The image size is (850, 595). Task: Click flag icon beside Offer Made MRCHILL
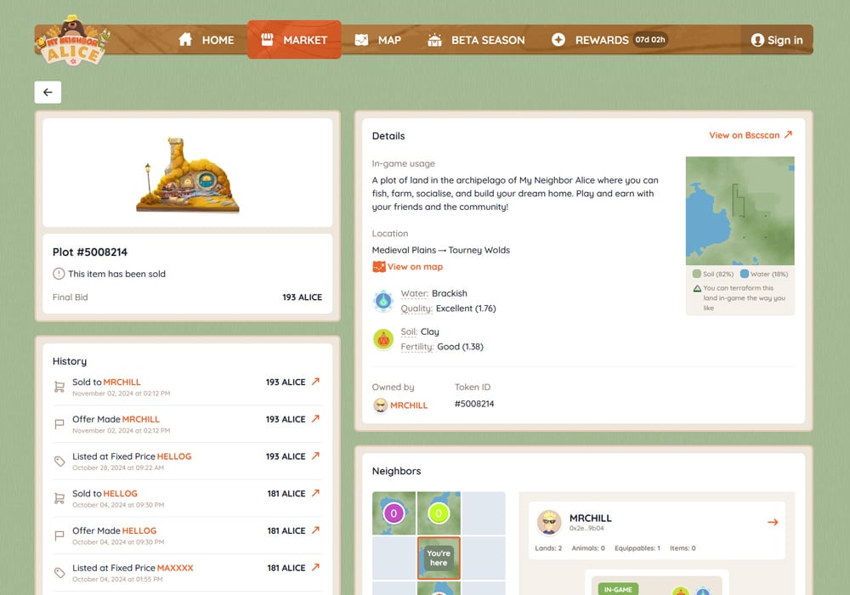[59, 424]
